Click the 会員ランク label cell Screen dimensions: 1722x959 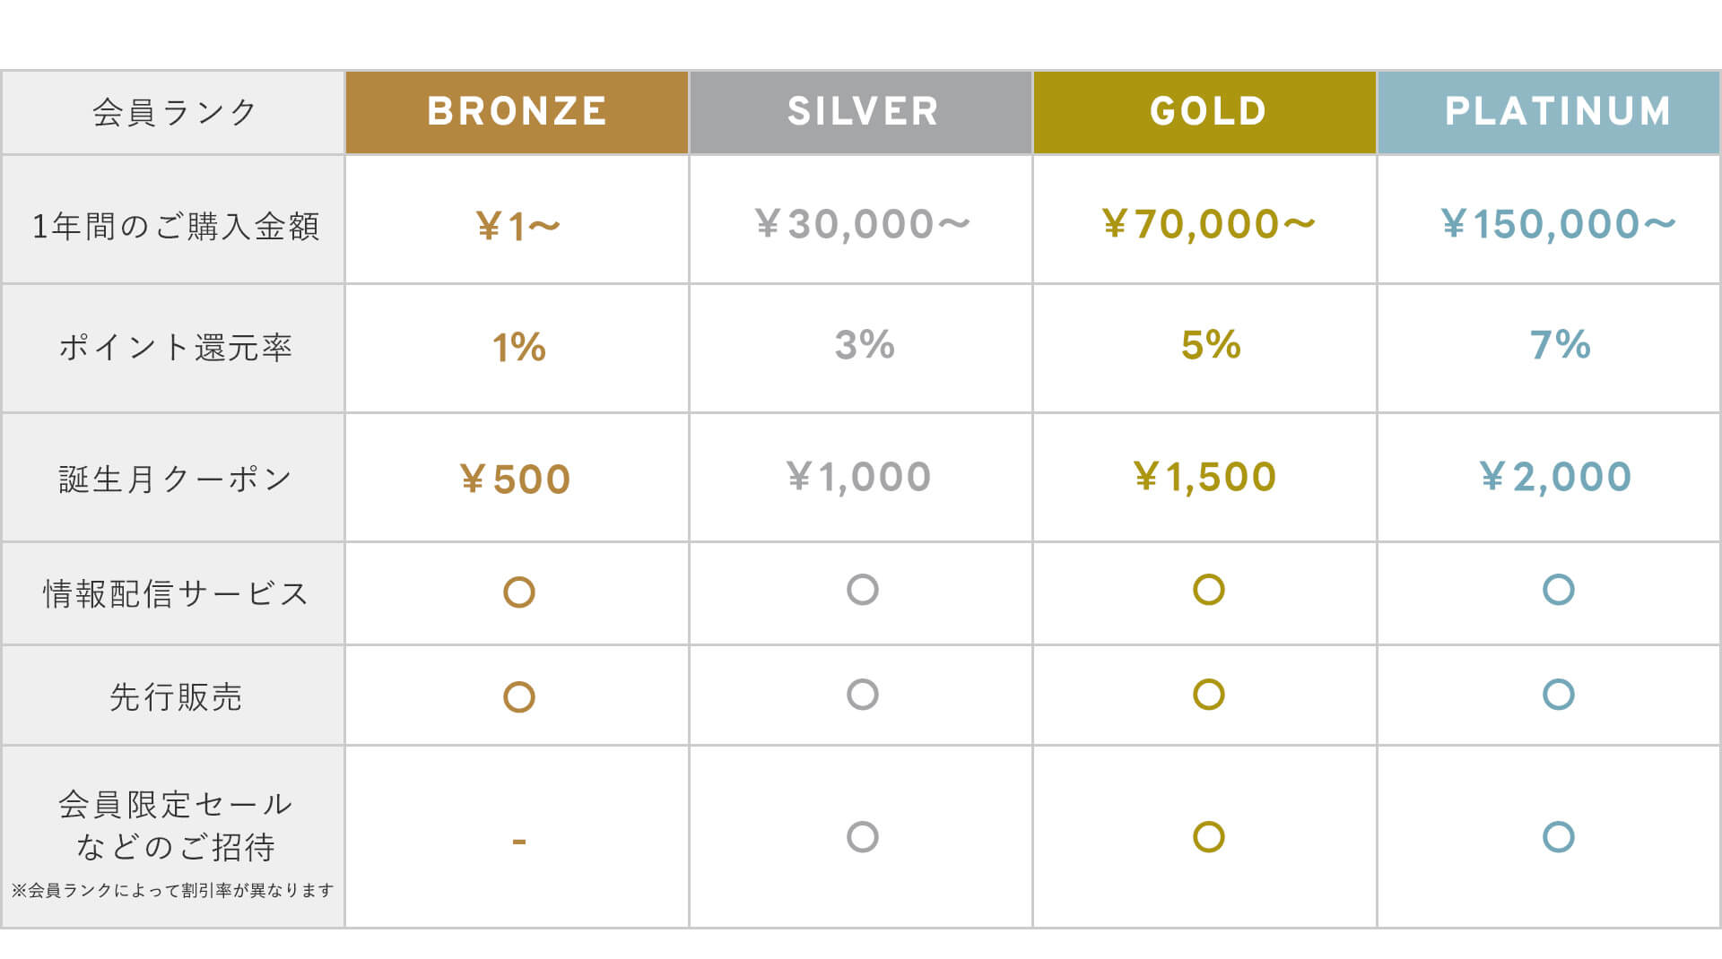(x=175, y=113)
